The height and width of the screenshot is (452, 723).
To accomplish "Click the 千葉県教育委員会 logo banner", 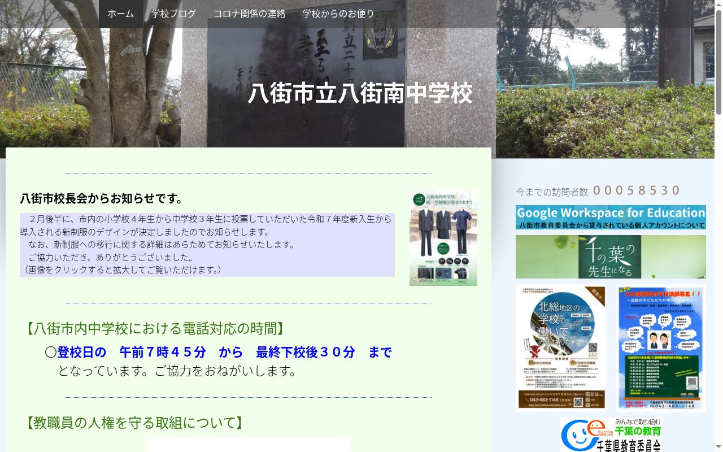I will 611,434.
